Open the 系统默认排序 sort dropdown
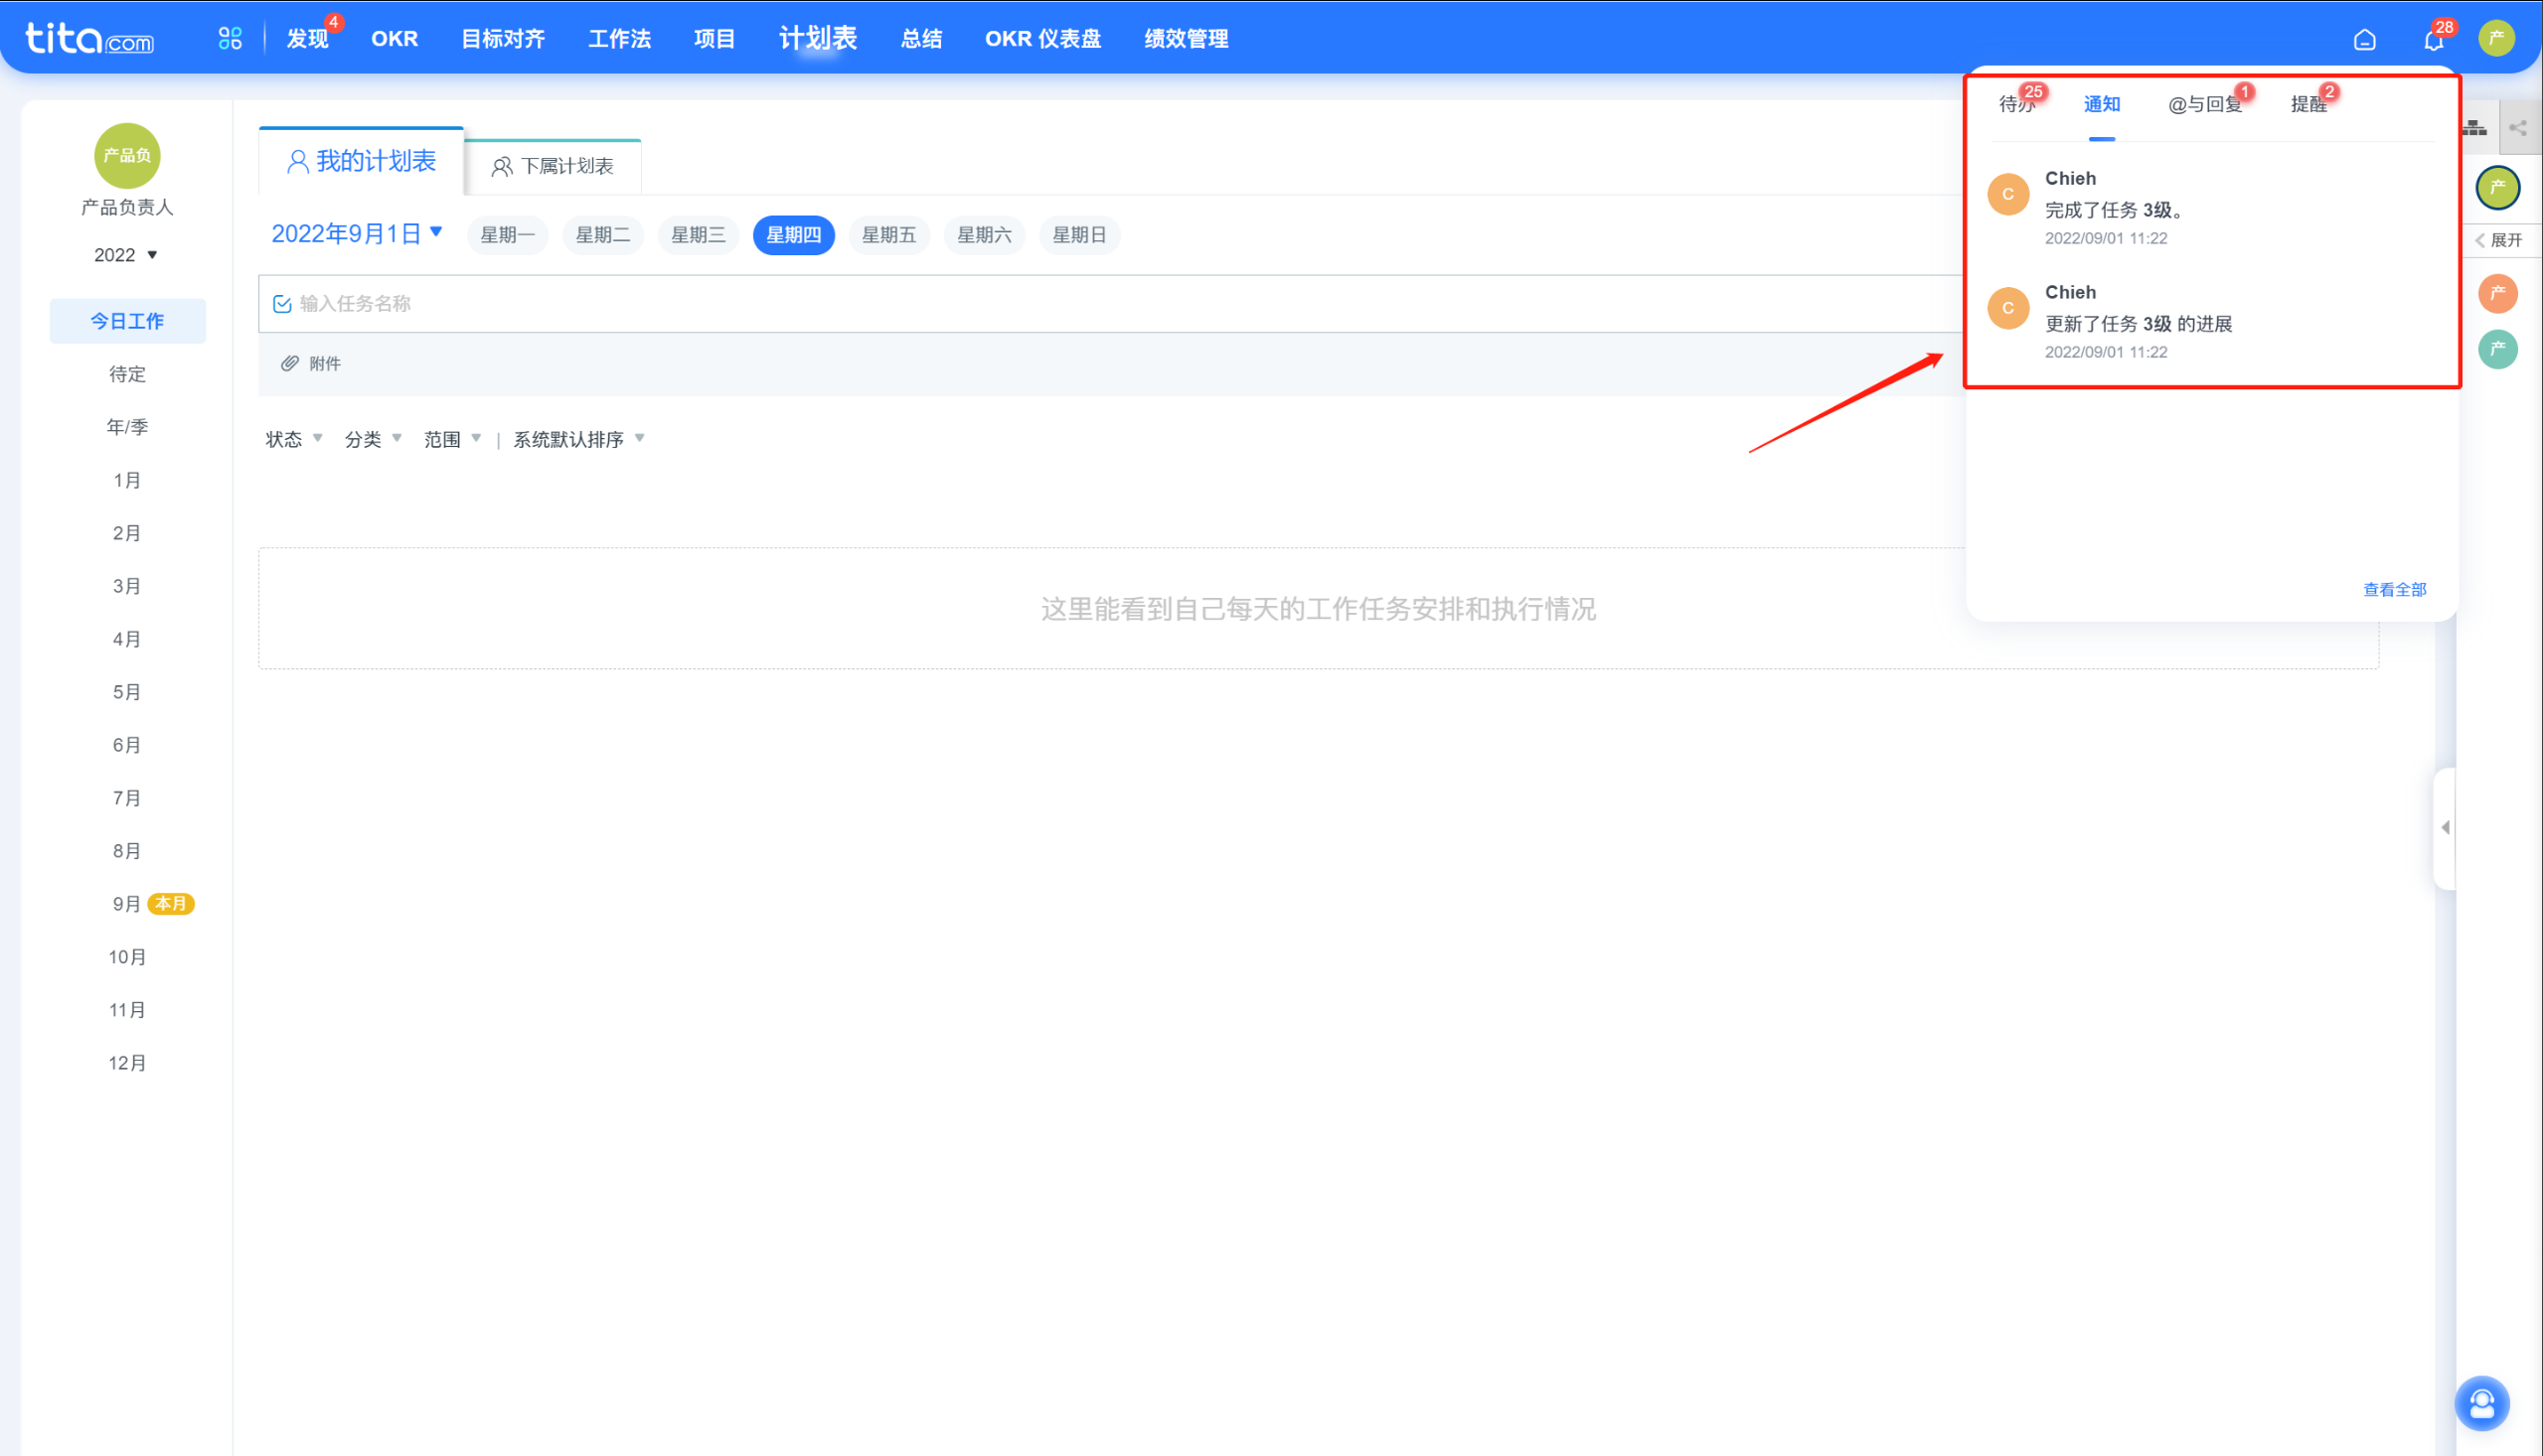Image resolution: width=2543 pixels, height=1456 pixels. point(578,439)
